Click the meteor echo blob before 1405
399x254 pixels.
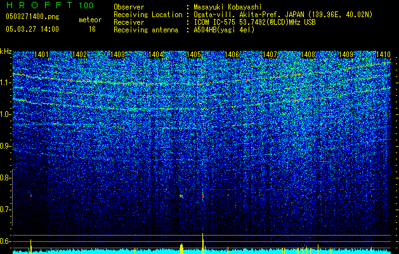coord(181,196)
